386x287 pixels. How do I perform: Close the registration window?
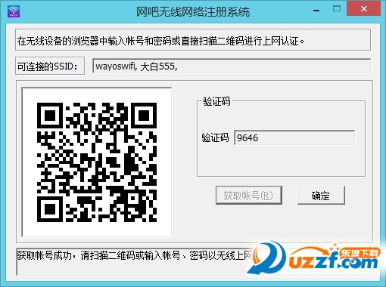coord(363,9)
